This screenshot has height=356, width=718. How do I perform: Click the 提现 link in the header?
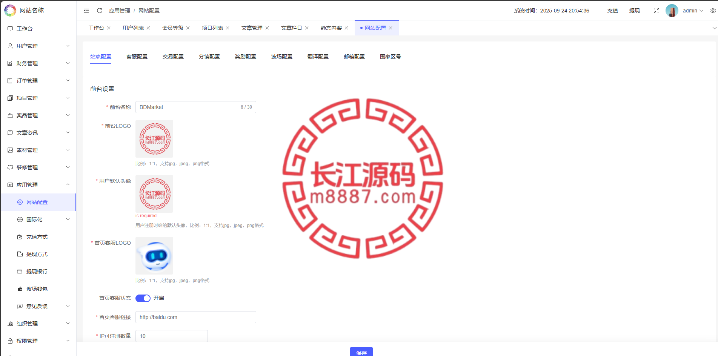point(635,11)
